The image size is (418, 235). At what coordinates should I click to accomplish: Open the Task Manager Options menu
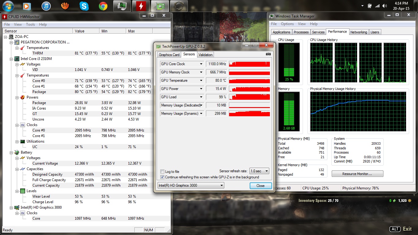click(x=287, y=24)
